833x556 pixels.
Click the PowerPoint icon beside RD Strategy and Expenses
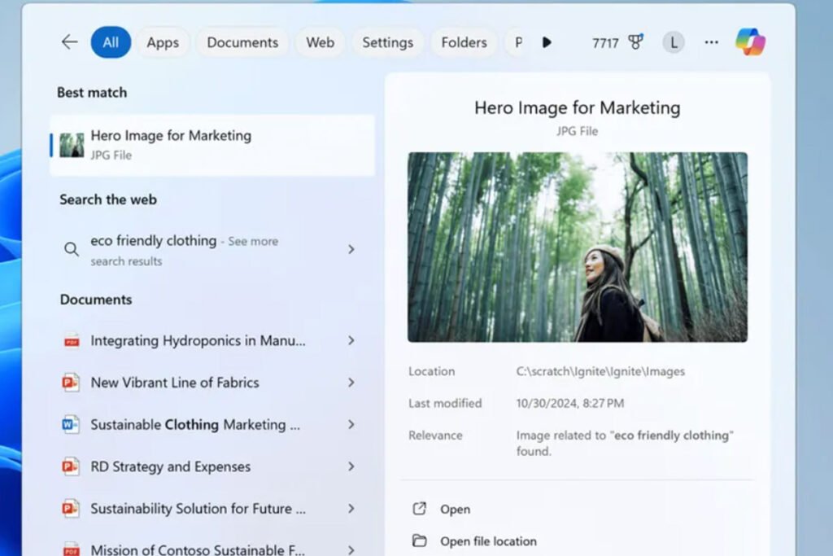[x=72, y=466]
